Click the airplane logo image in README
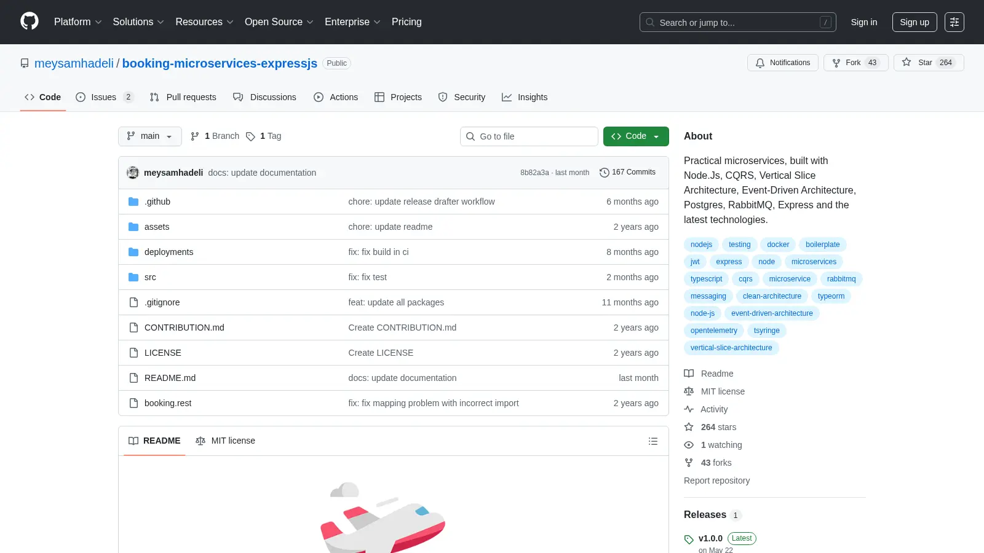Screen dimensions: 984x553 click(x=383, y=517)
